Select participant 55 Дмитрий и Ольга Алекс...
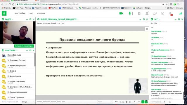This screenshot has width=187, height=105. (x=18, y=87)
